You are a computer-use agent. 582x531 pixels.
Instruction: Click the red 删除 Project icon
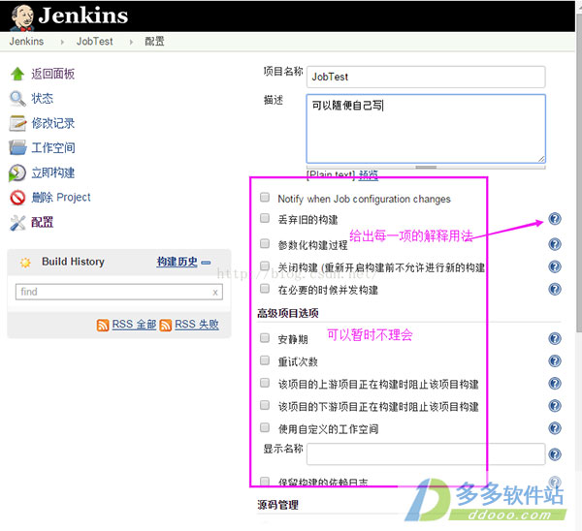tap(17, 198)
